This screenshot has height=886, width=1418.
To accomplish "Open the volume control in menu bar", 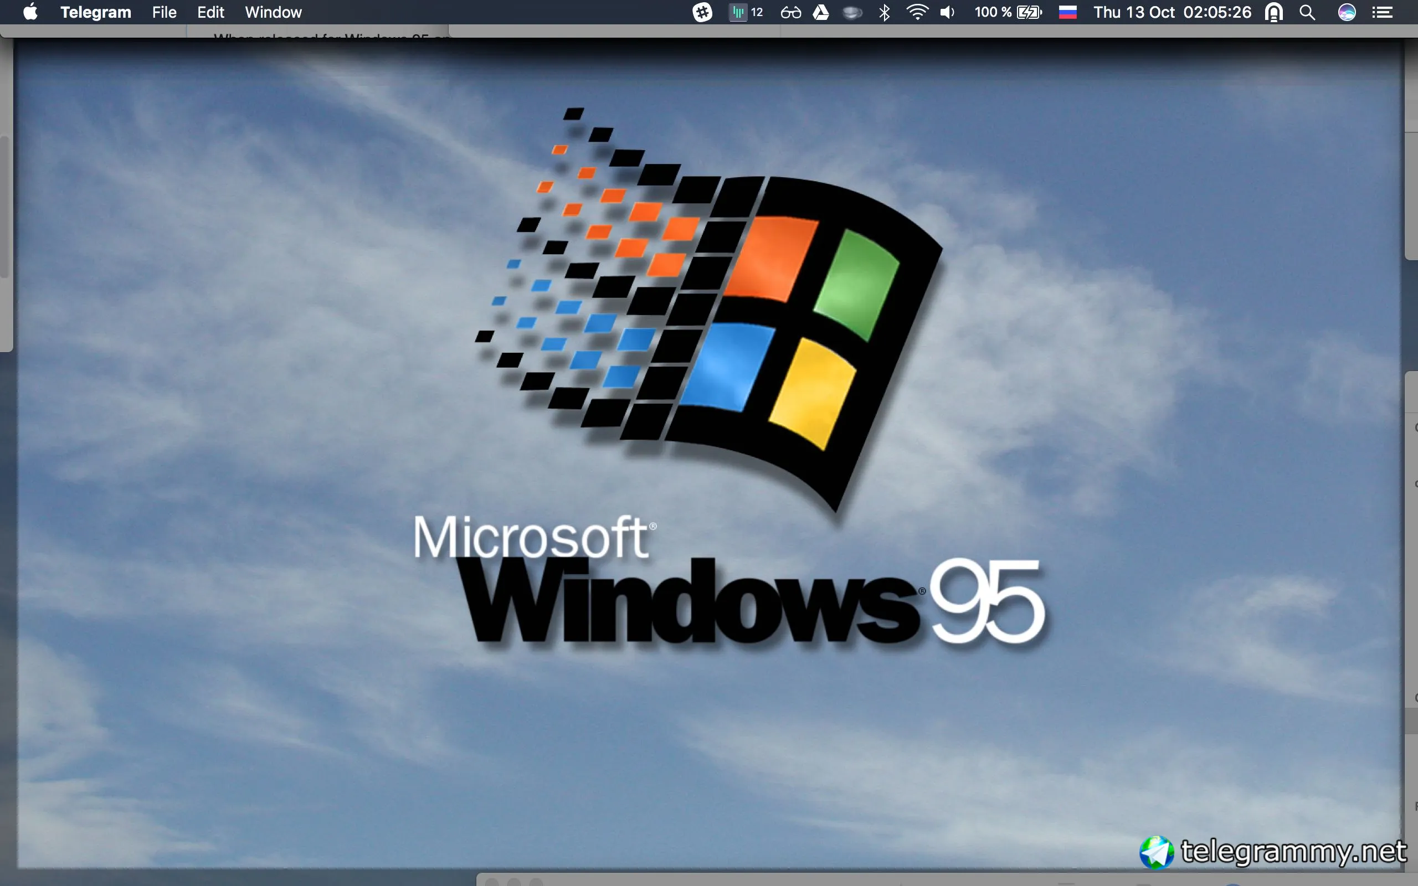I will [x=948, y=12].
